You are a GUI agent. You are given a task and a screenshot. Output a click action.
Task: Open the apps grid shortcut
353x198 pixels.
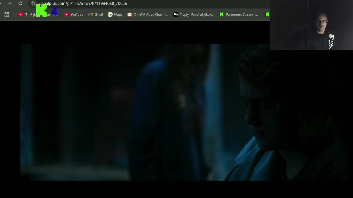coord(7,14)
